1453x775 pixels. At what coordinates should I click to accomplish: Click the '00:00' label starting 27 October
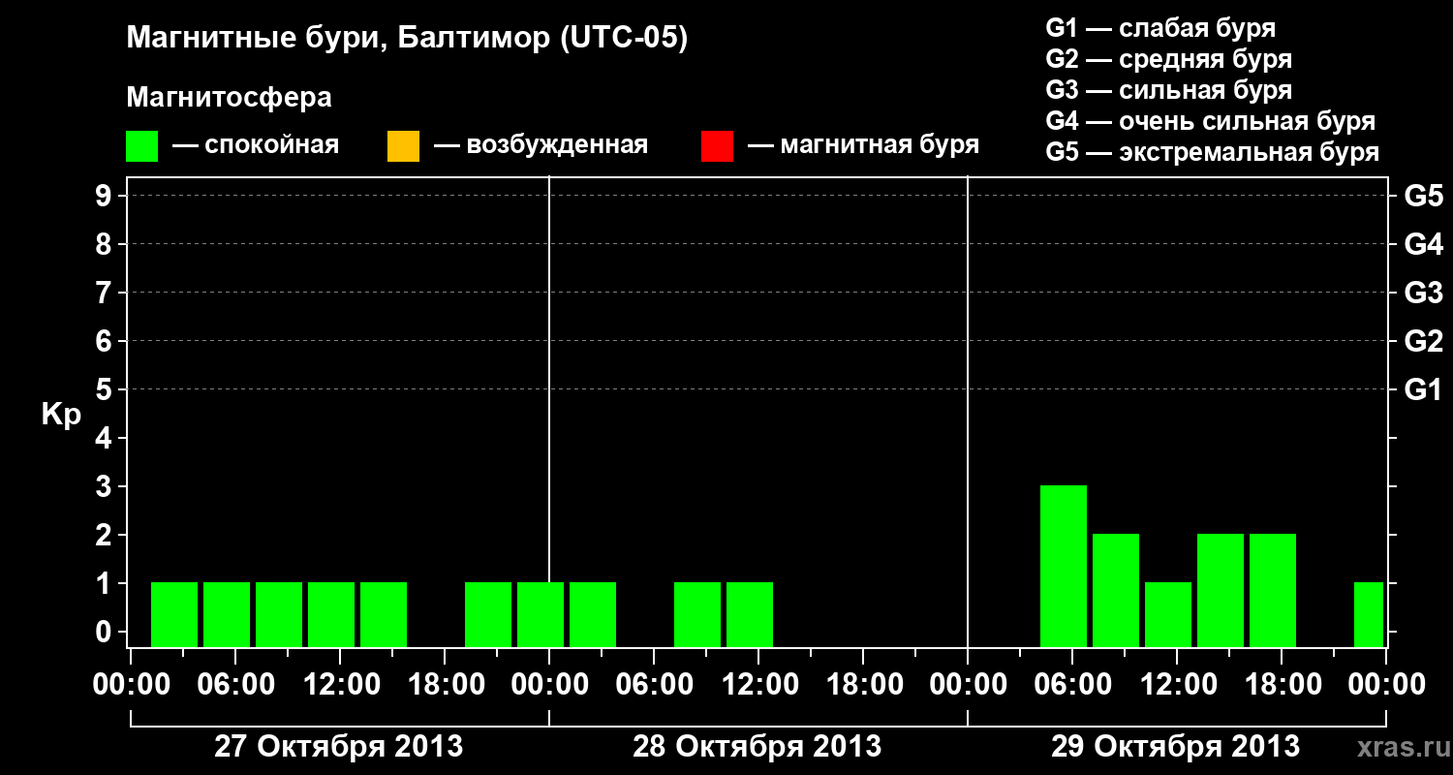coord(130,685)
